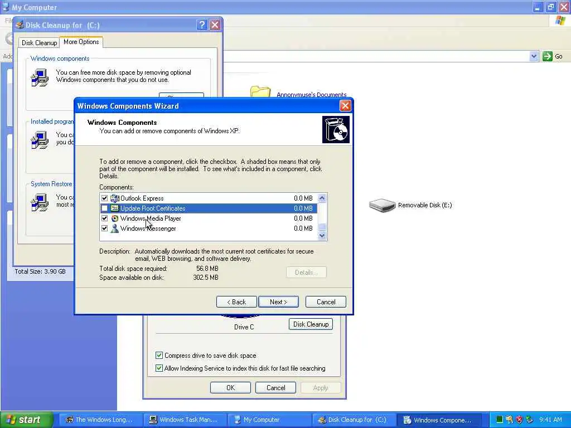Switch to My Computer taskbar button
The width and height of the screenshot is (571, 428).
pos(269,420)
